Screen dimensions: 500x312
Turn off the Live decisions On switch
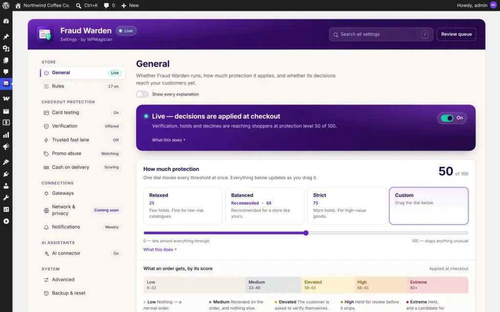[447, 118]
